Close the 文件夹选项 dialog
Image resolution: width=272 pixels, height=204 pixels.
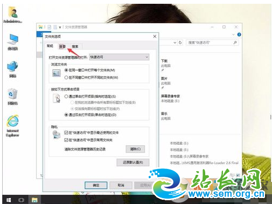(155, 37)
